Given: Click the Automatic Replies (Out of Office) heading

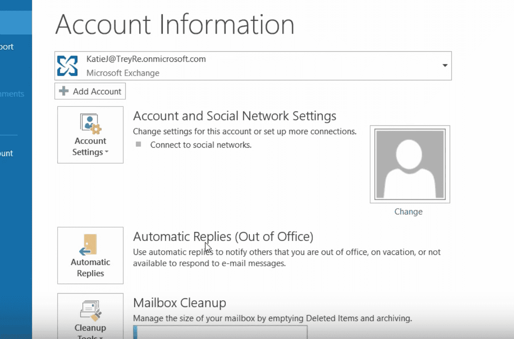Looking at the screenshot, I should coord(223,237).
